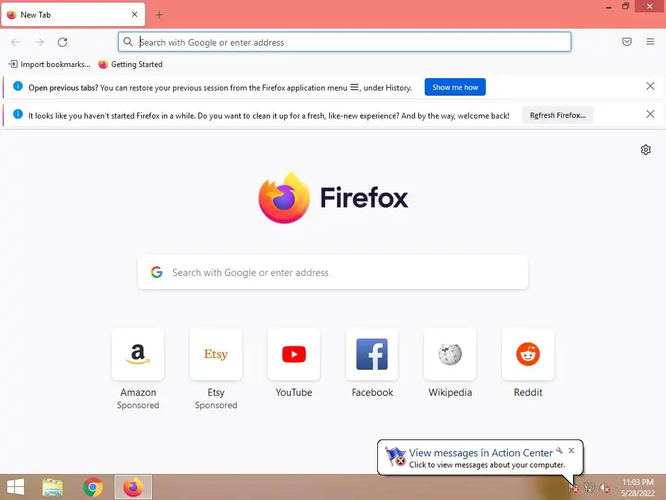Image resolution: width=666 pixels, height=500 pixels.
Task: Click the forward navigation arrow
Action: pyautogui.click(x=39, y=42)
